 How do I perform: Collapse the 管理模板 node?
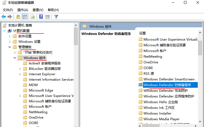pyautogui.click(x=9, y=47)
